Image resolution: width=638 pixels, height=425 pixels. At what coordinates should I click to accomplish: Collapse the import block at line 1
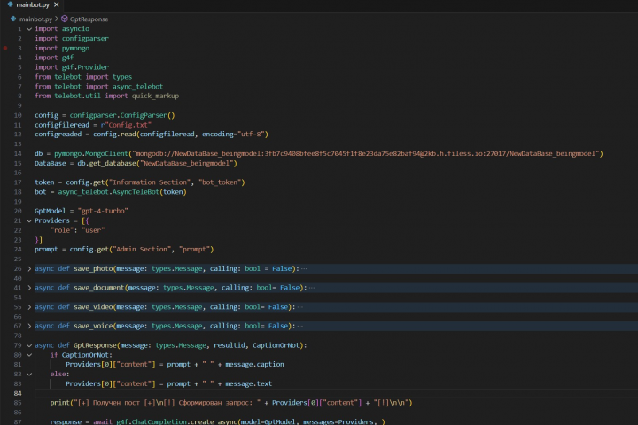tap(29, 29)
